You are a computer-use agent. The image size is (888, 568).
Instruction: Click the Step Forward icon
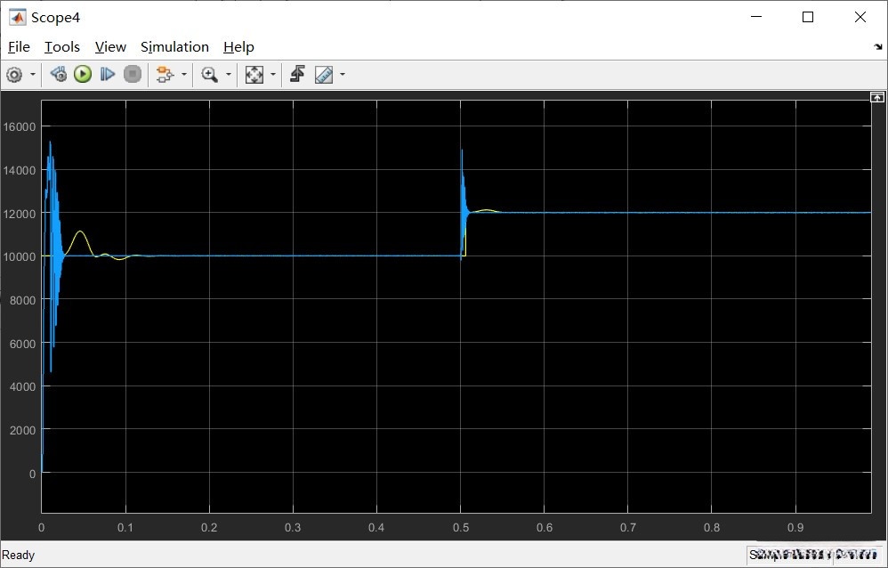[107, 74]
